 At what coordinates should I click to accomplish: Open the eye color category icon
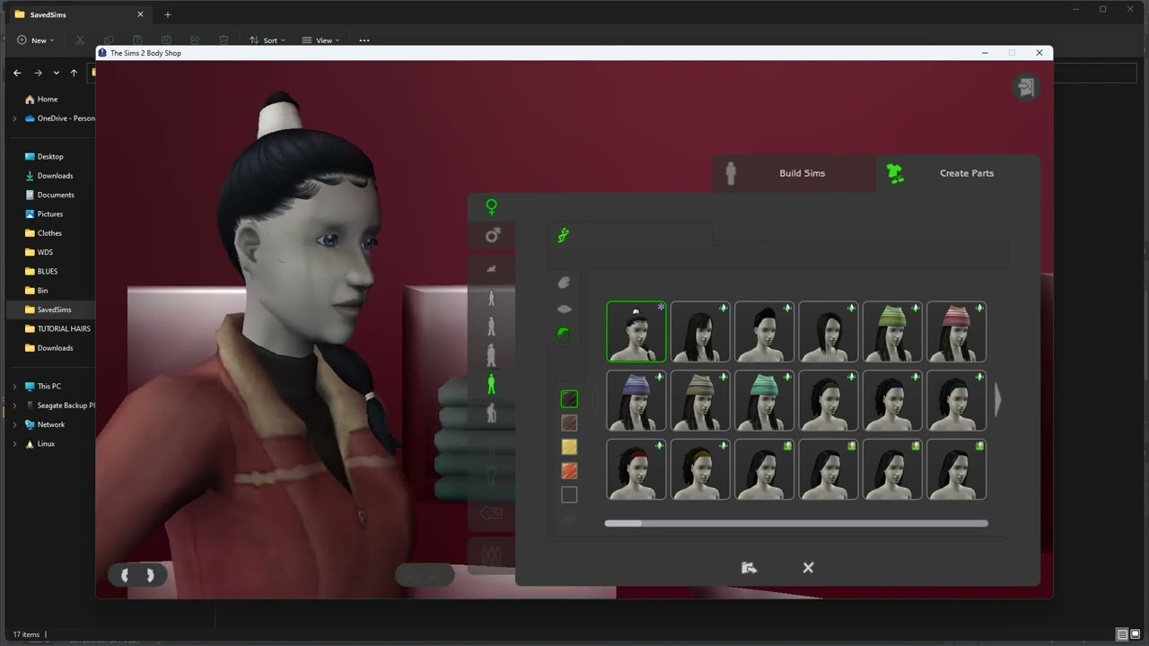(x=564, y=309)
